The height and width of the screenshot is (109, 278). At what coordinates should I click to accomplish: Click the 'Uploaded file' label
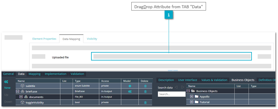[x=60, y=57]
